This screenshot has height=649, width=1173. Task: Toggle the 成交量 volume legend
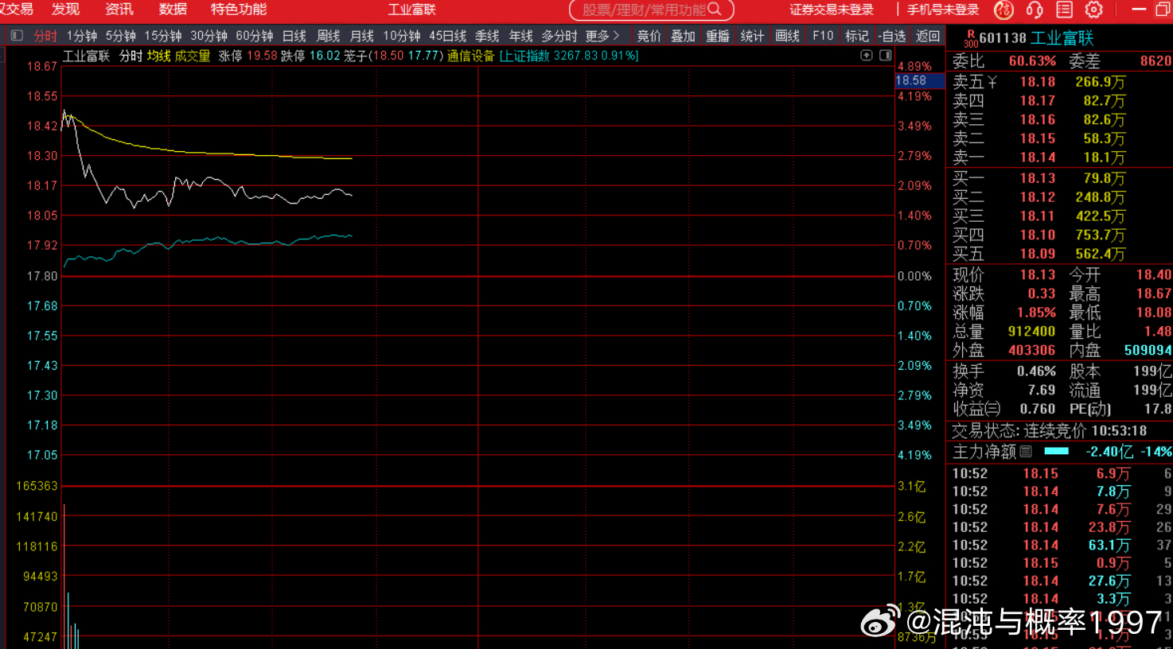pyautogui.click(x=193, y=56)
